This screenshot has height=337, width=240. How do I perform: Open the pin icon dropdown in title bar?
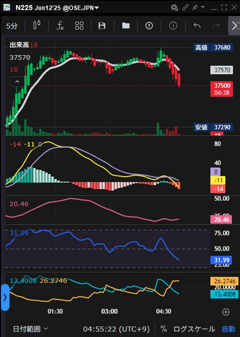click(198, 7)
